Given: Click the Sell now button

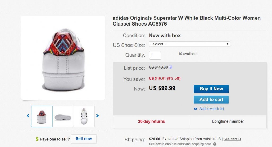Looking at the screenshot, I should [84, 139].
